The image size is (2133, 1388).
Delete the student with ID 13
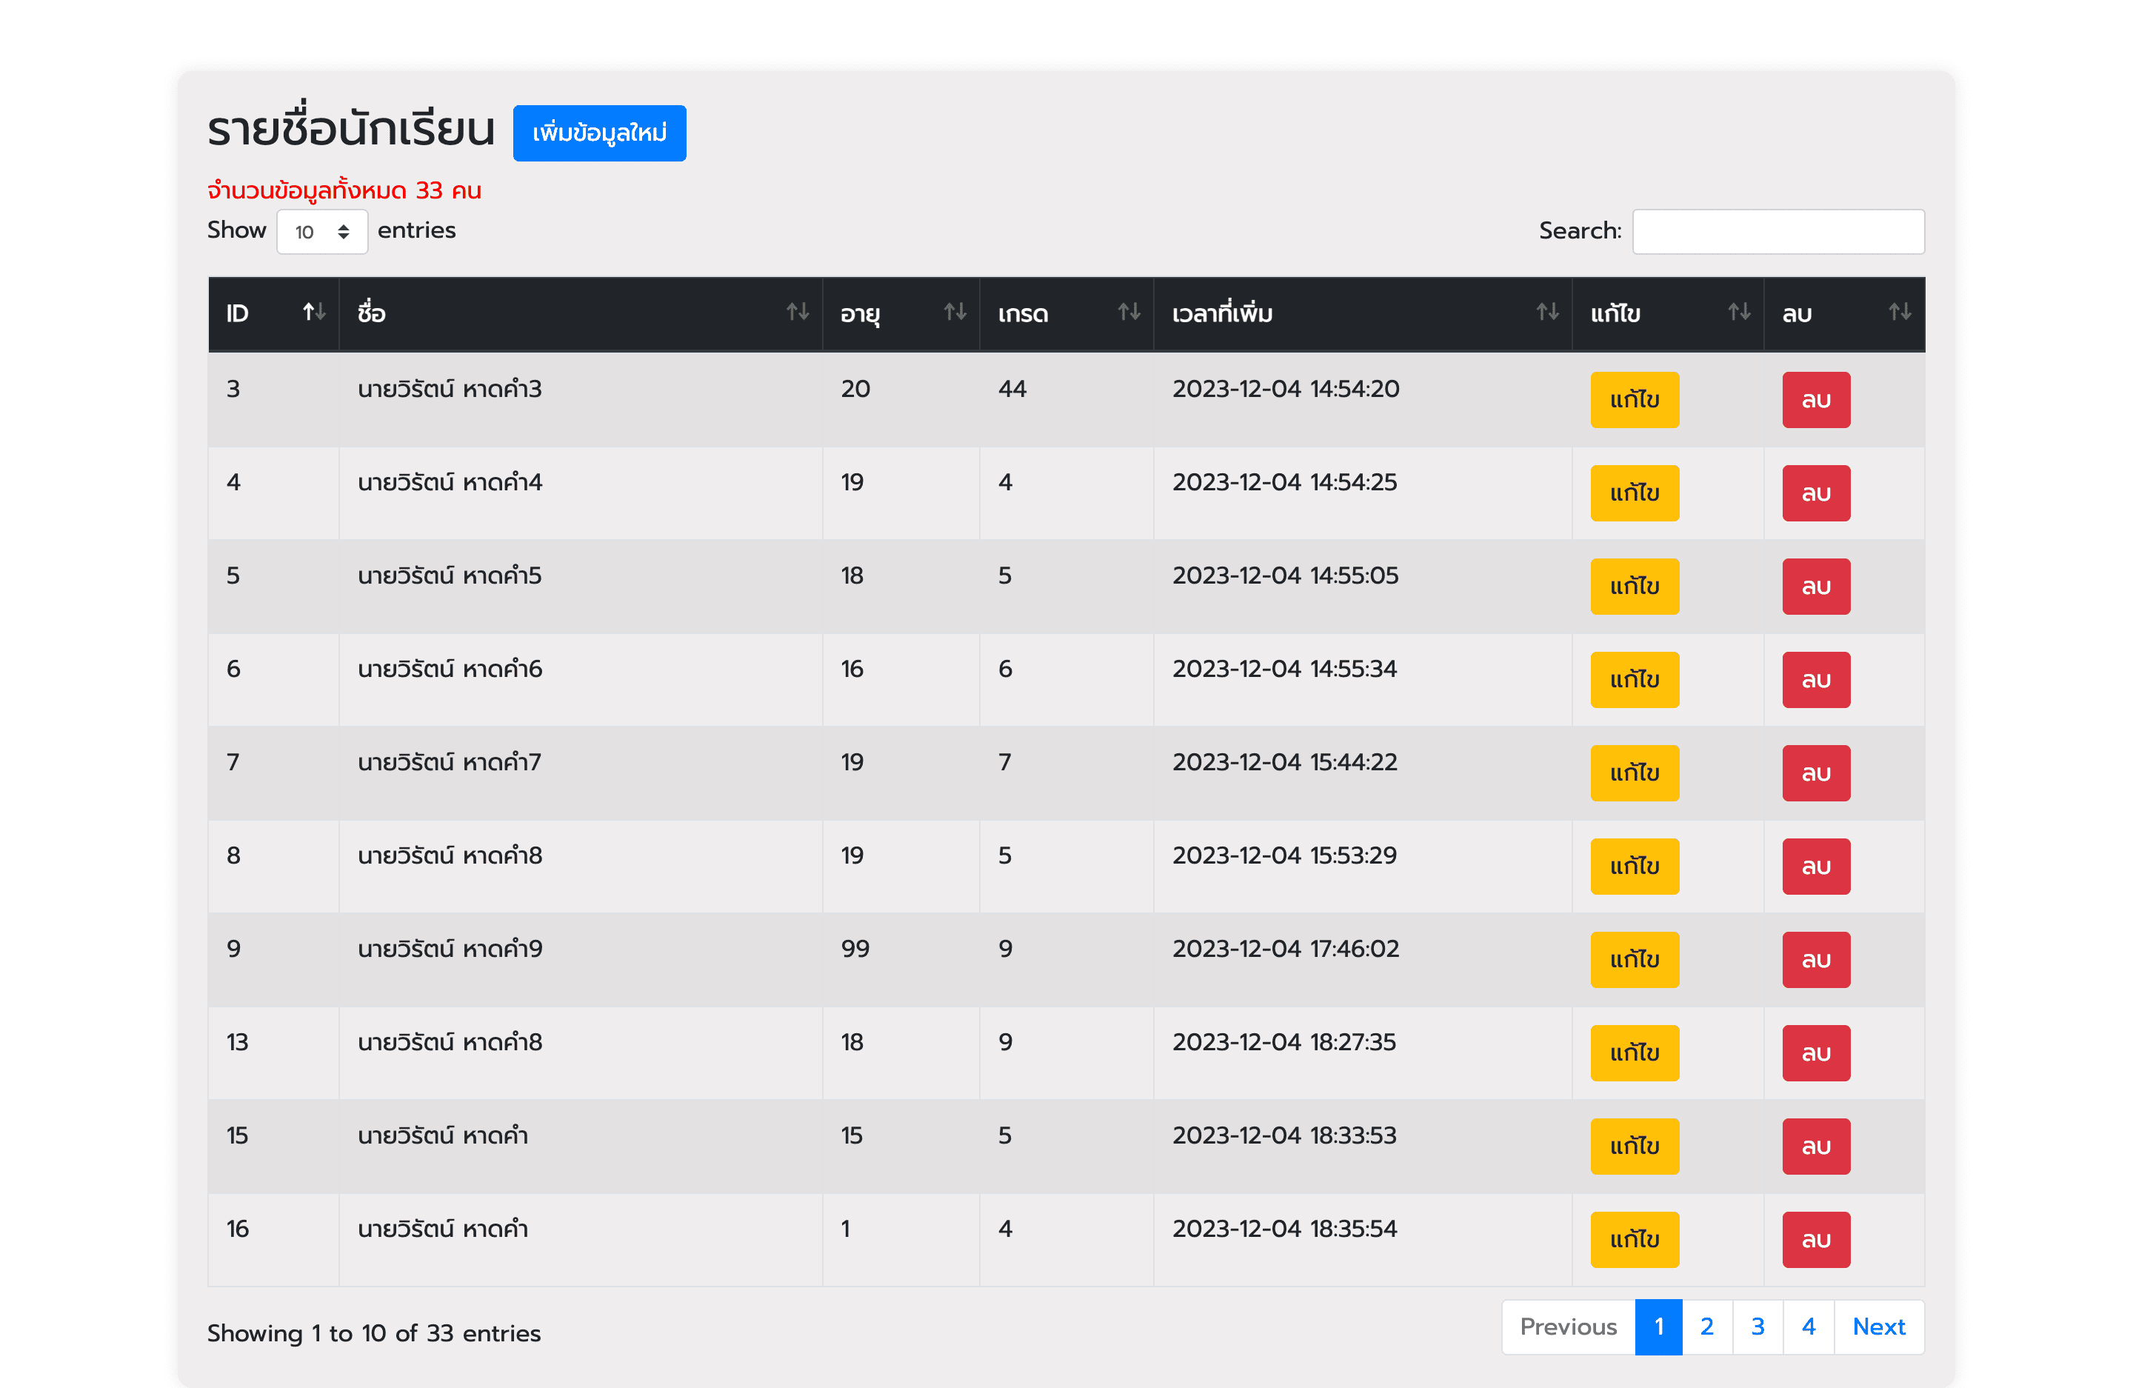(x=1815, y=1053)
